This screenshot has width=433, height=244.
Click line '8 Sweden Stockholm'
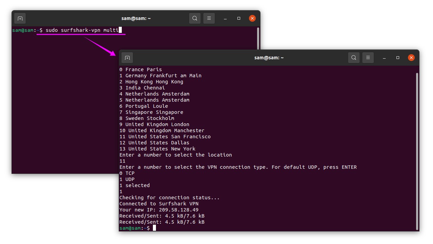(147, 118)
